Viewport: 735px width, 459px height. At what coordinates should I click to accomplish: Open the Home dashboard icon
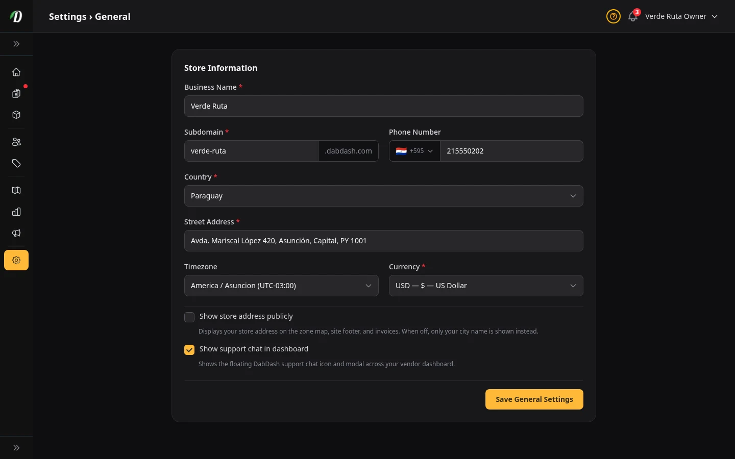click(16, 72)
